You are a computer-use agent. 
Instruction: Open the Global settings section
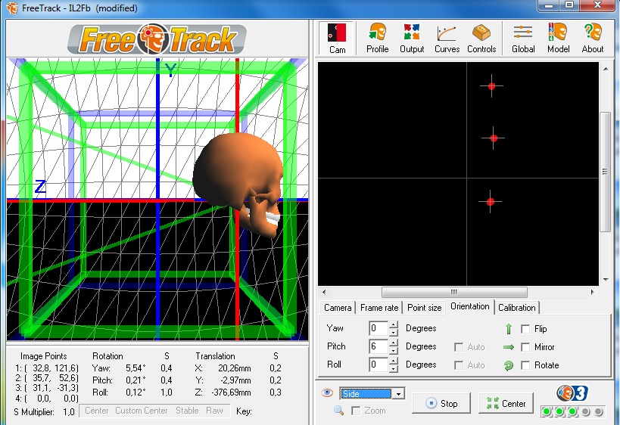(523, 39)
